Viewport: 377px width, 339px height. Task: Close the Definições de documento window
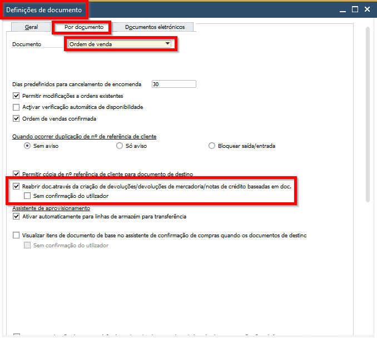click(368, 9)
